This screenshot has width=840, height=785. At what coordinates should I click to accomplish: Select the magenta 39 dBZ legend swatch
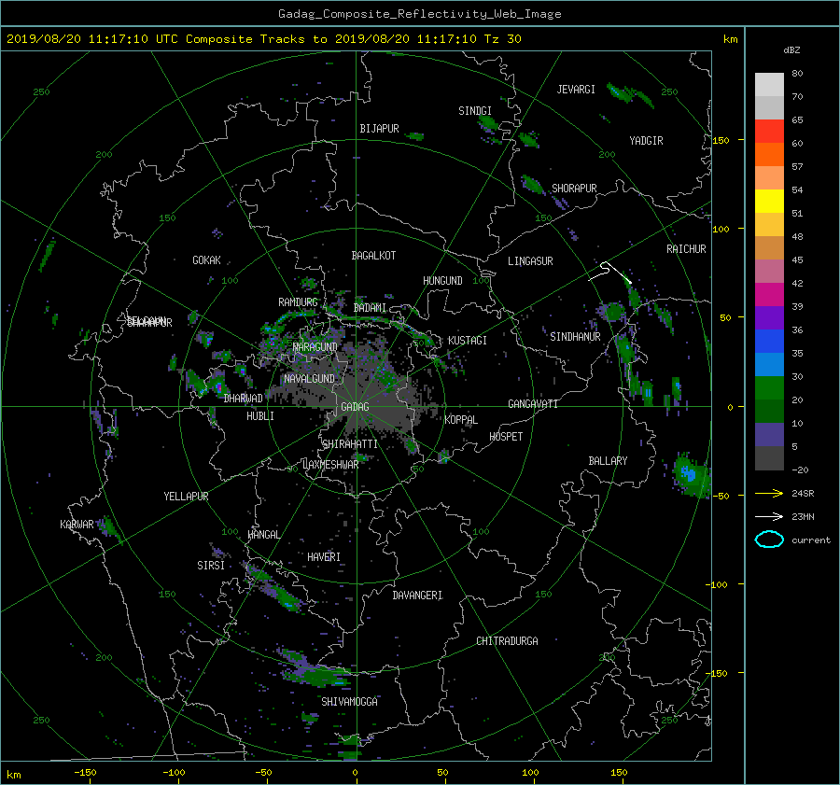click(769, 295)
